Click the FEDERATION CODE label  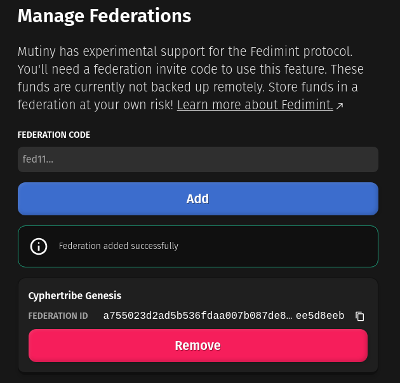54,135
